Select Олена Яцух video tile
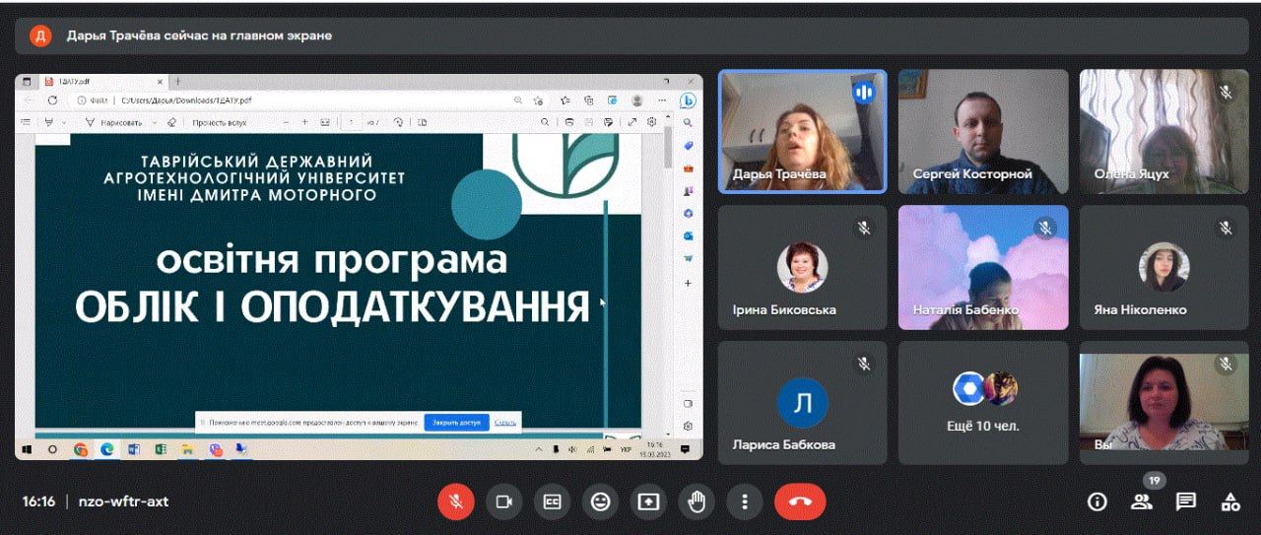Viewport: 1261px width, 535px height. [x=1163, y=131]
